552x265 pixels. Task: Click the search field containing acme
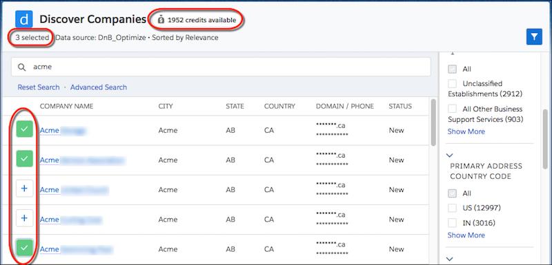(221, 67)
